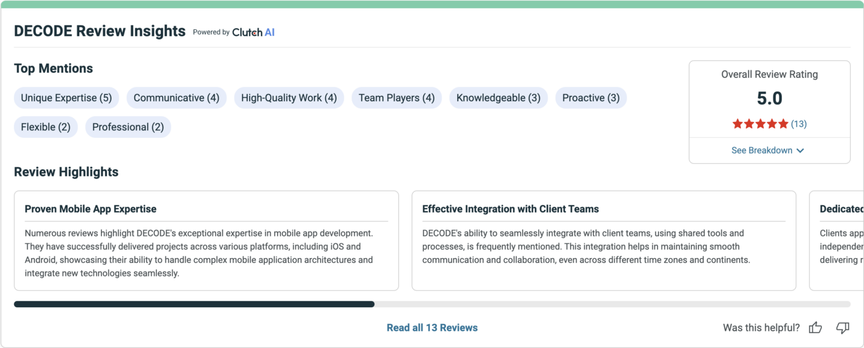Click the Was this helpful? text
Image resolution: width=864 pixels, height=348 pixels.
click(x=761, y=328)
